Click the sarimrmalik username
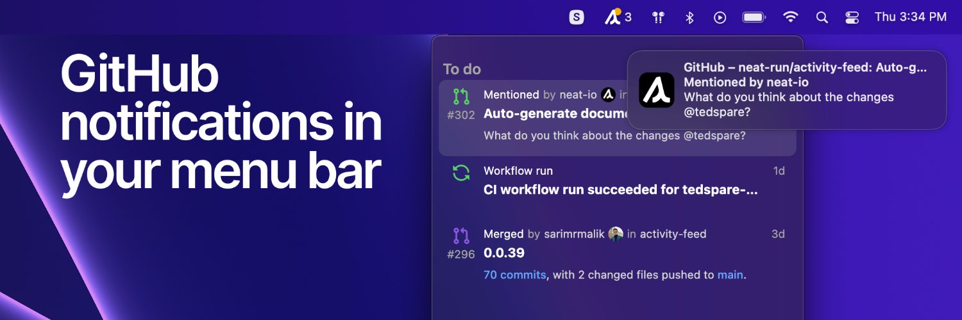 click(574, 234)
